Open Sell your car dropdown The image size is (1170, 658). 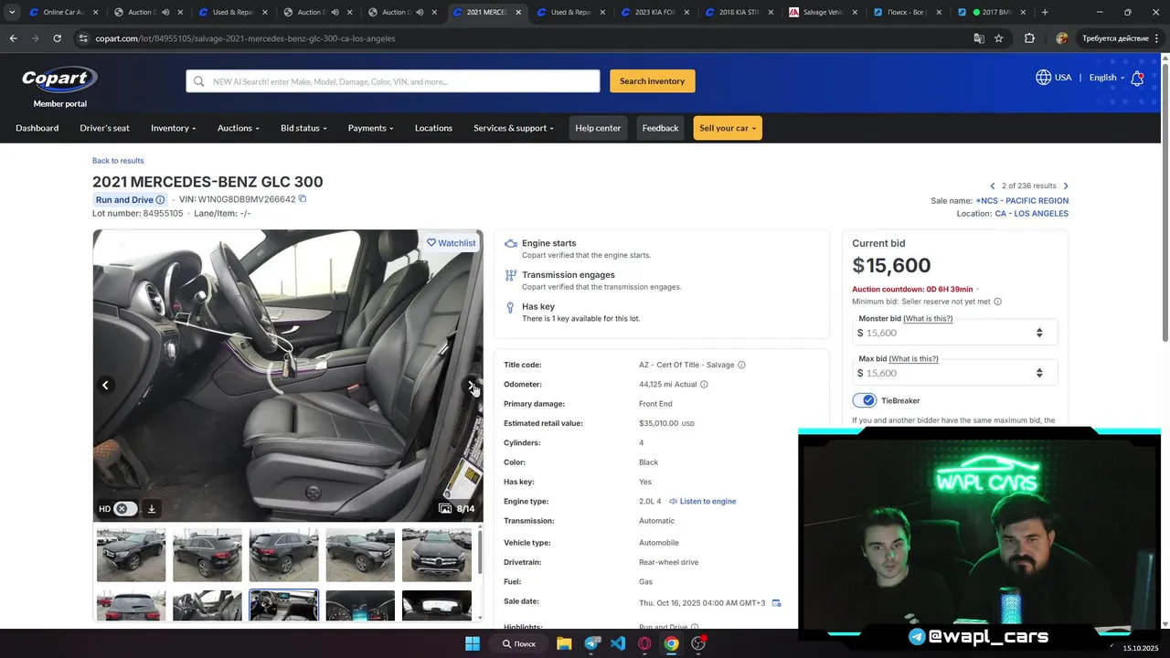point(728,128)
